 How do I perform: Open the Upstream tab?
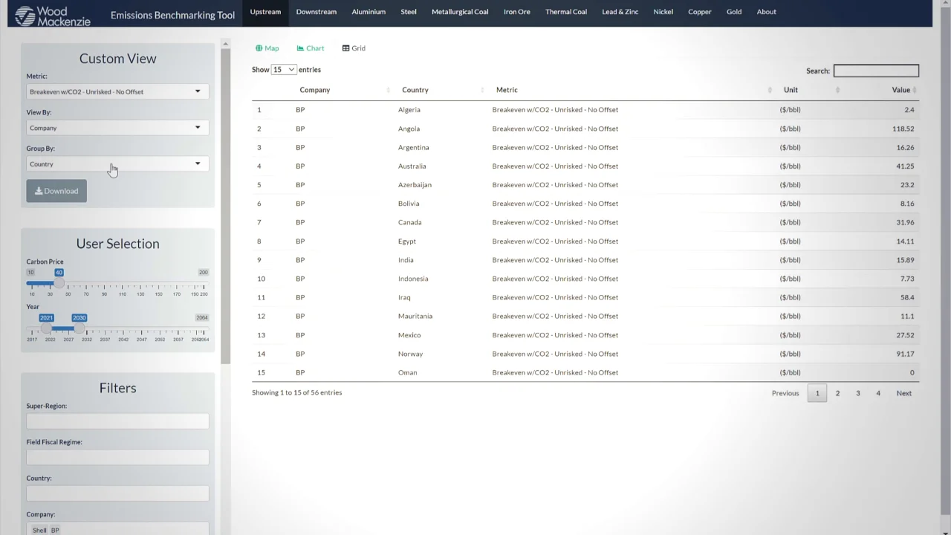pos(265,12)
